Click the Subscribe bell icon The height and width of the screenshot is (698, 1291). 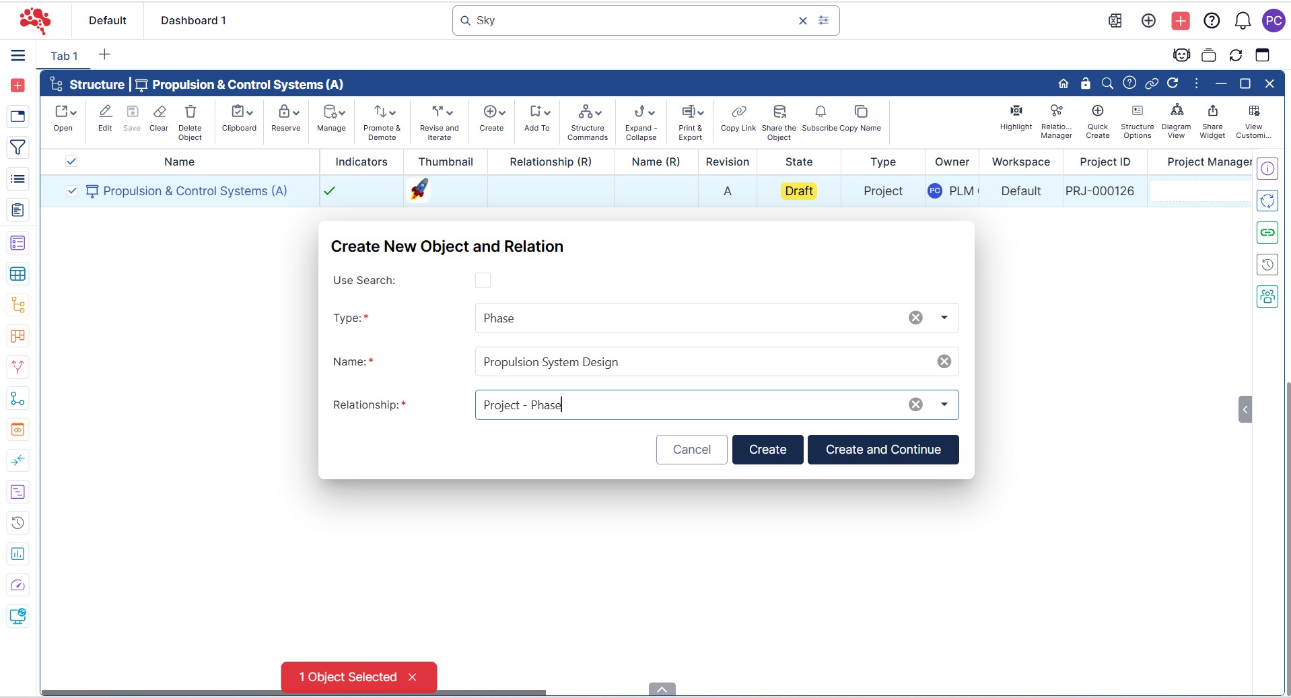(x=820, y=112)
